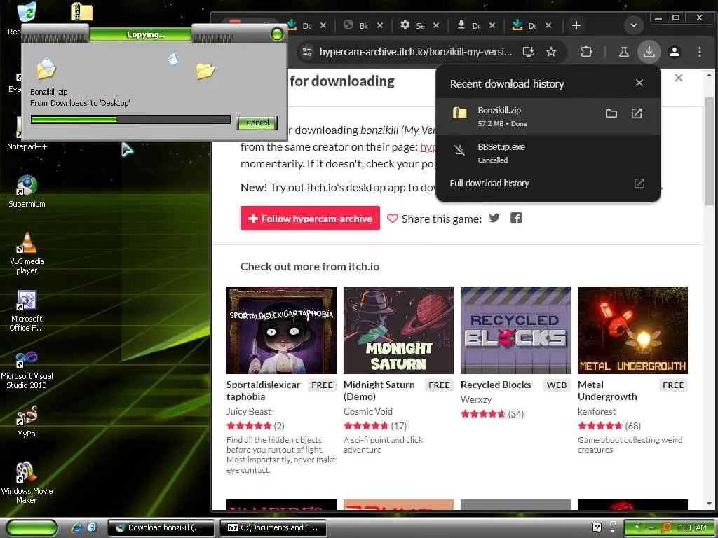Close the 'Bk' globe tab
The height and width of the screenshot is (538, 718).
[379, 25]
